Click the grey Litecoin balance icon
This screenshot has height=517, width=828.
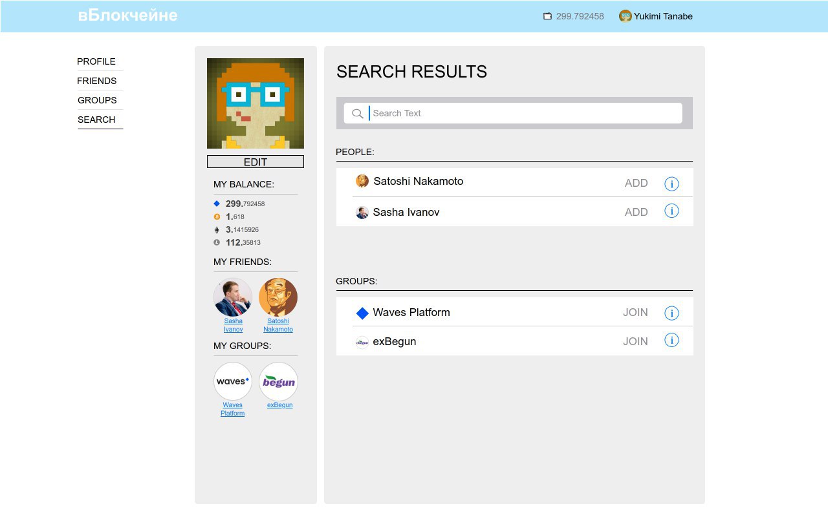coord(217,242)
